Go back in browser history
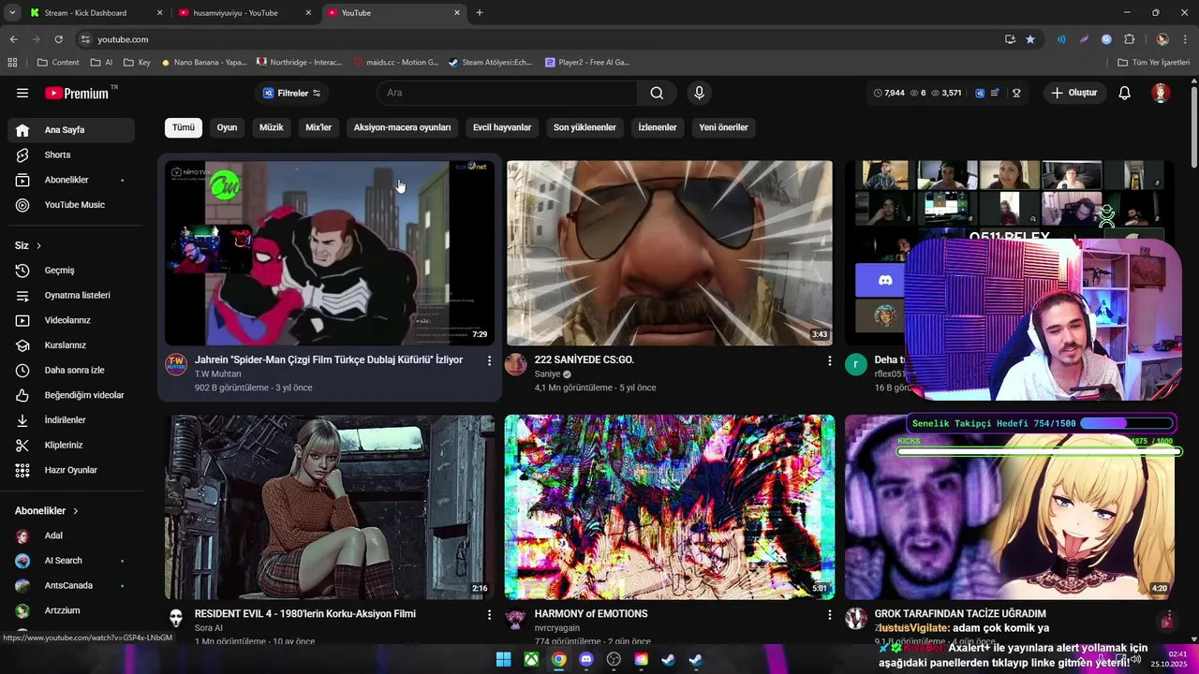Image resolution: width=1199 pixels, height=674 pixels. tap(13, 39)
